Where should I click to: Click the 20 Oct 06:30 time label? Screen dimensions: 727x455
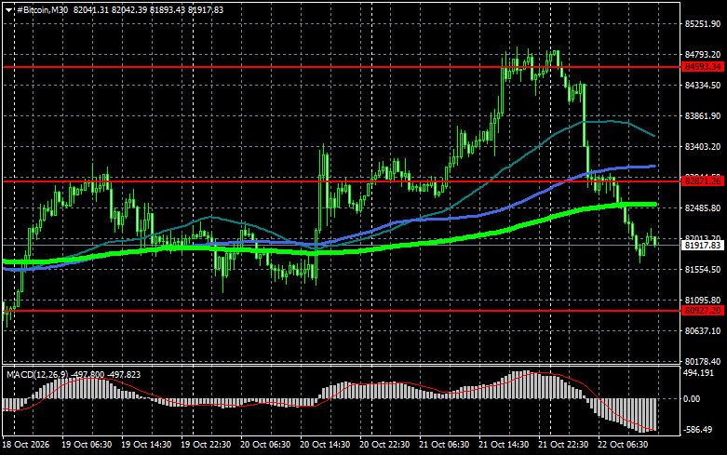click(265, 445)
